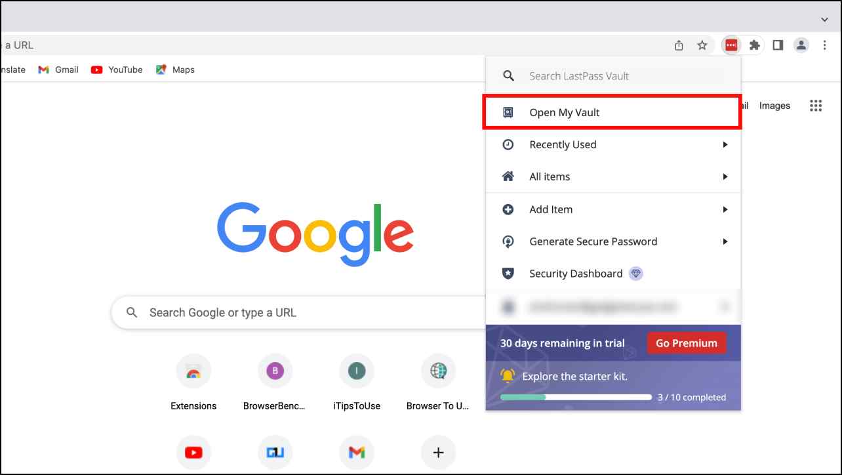
Task: Click the vault safe icon
Action: (508, 112)
